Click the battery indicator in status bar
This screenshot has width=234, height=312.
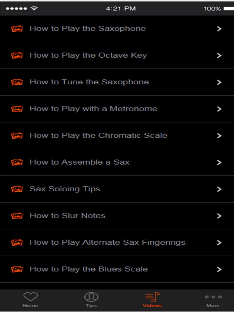click(229, 9)
